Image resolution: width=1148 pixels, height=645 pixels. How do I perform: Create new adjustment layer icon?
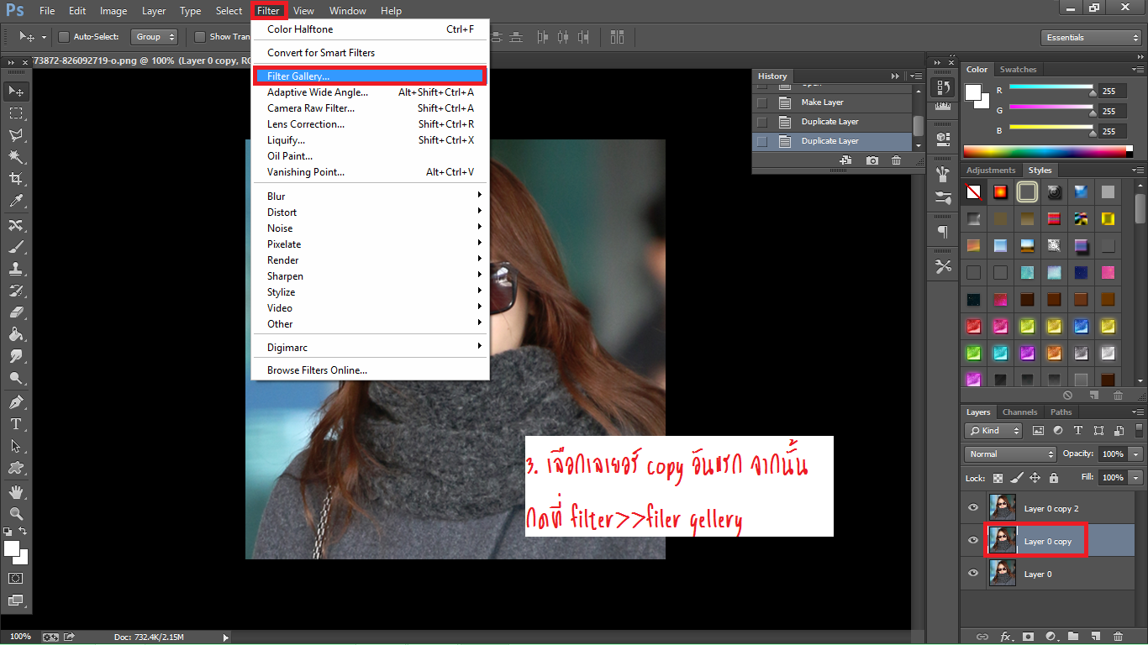pos(1050,637)
